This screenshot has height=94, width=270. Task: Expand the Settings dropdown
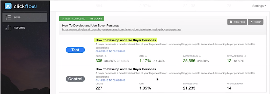(259, 6)
